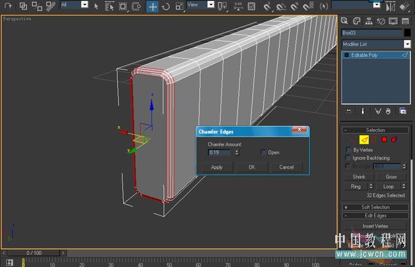Click Configure Modifier Sets icon
The image size is (415, 267).
coord(403,111)
